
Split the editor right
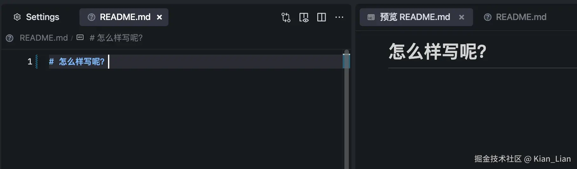click(322, 17)
